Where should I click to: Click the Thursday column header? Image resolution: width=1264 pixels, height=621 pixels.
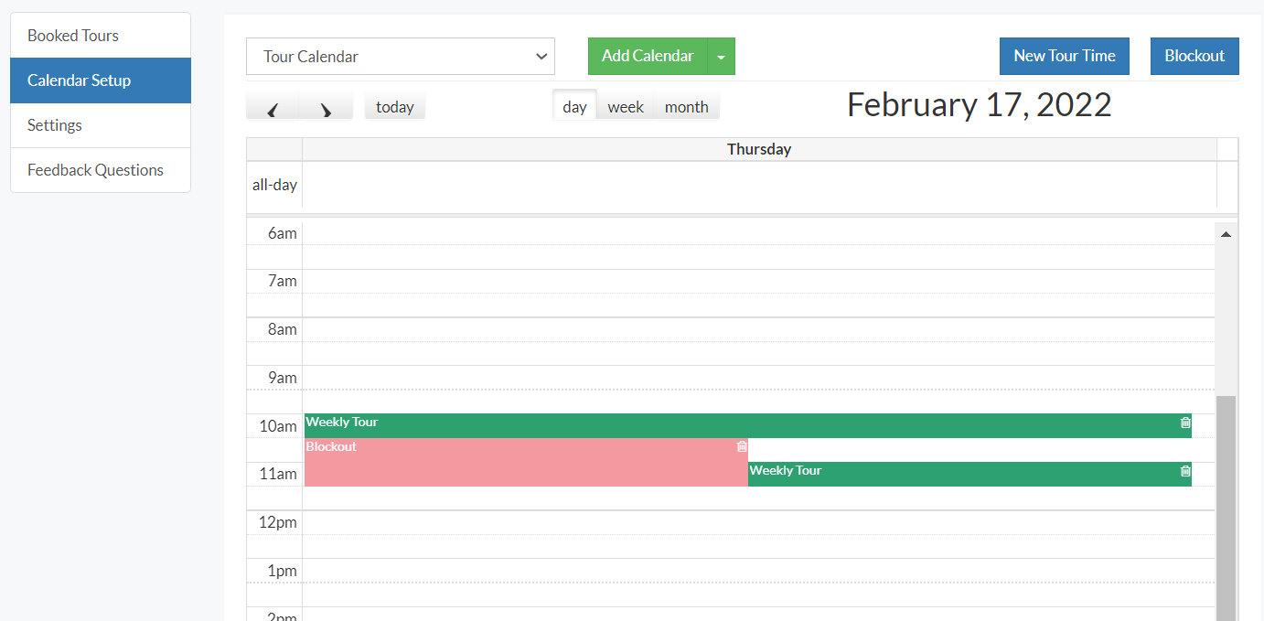759,149
